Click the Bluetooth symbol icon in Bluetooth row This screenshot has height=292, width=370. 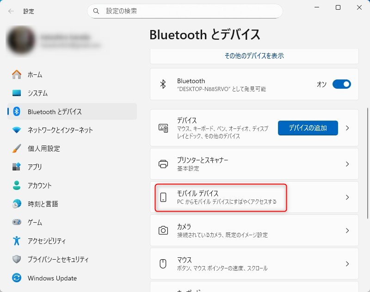(x=163, y=84)
